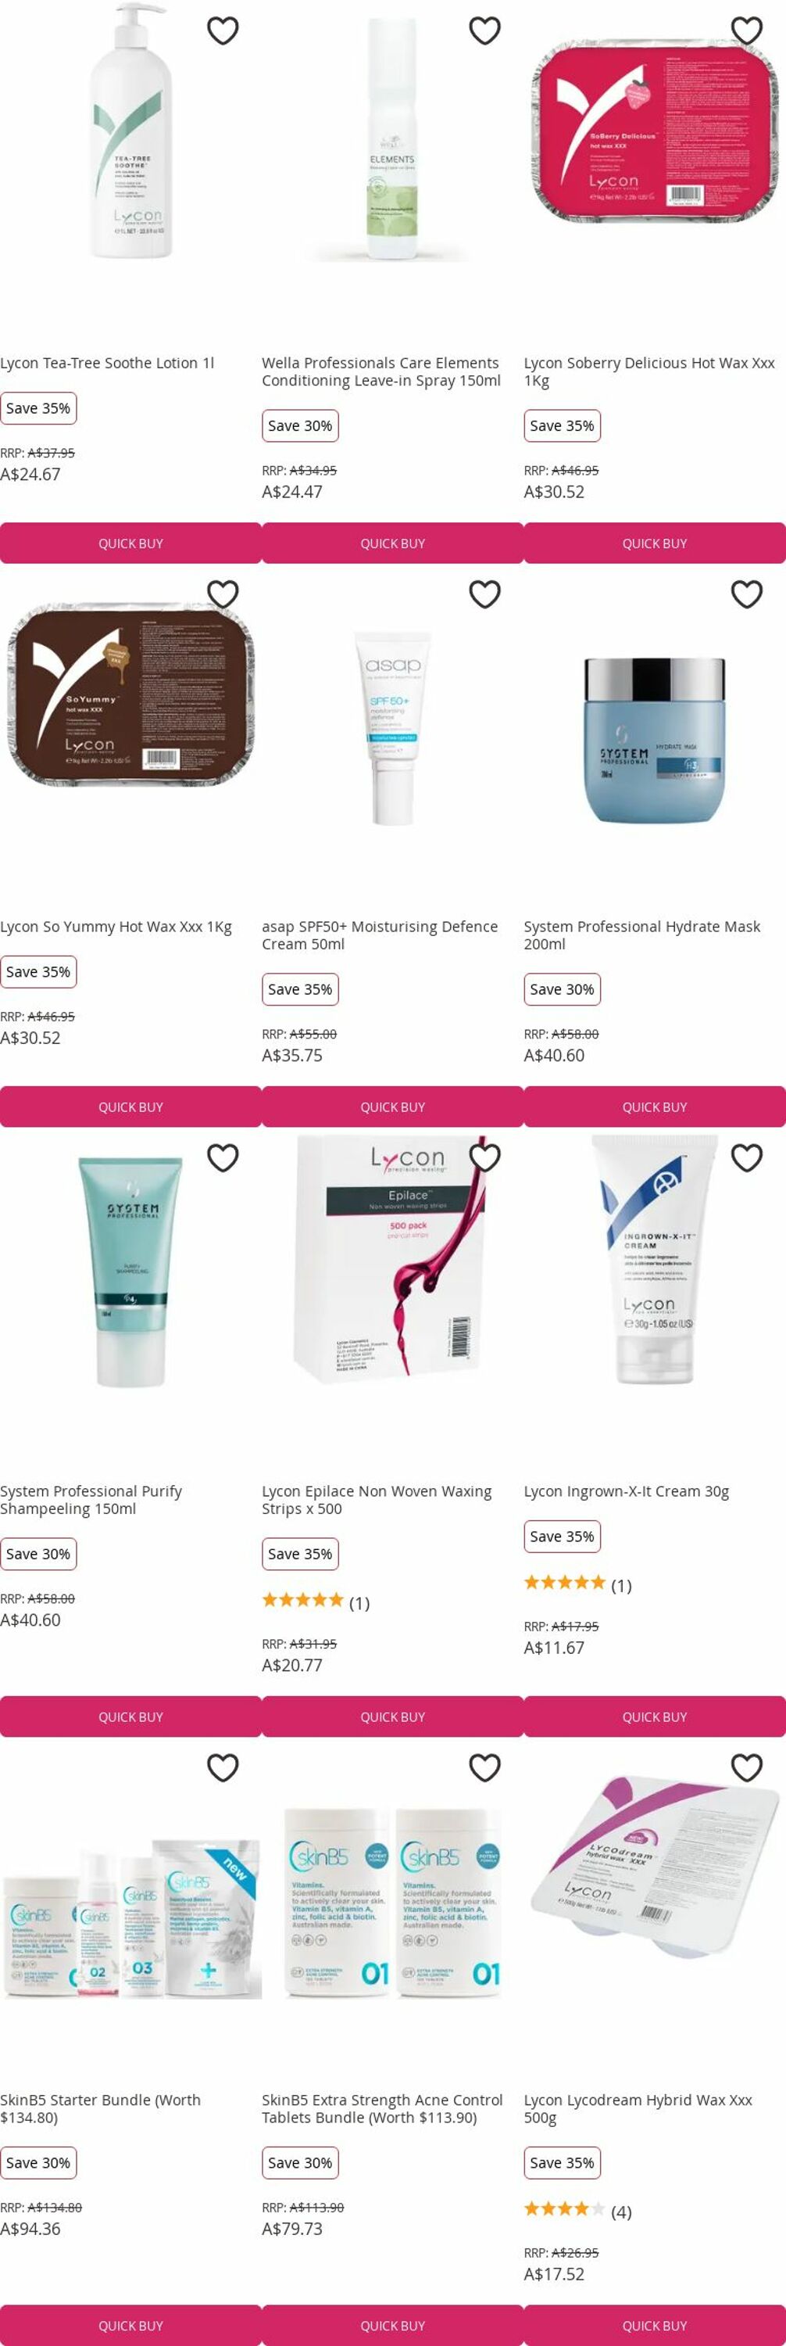Heart the SkinB5 Starter Bundle

tap(223, 1767)
